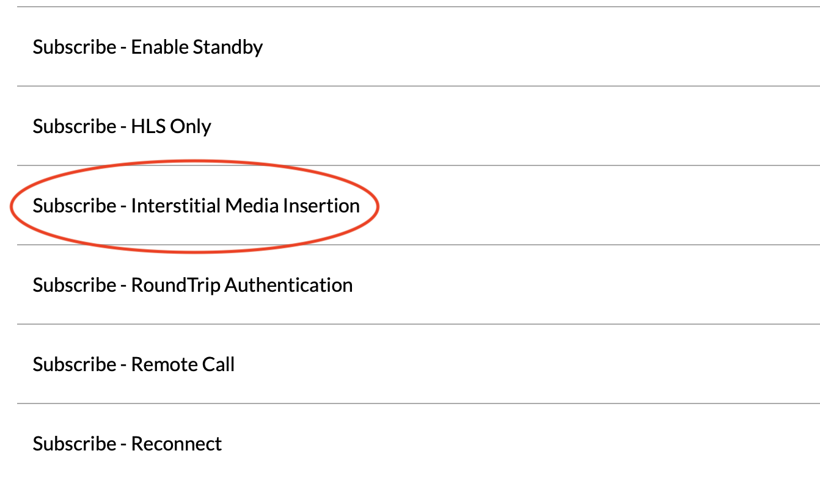Screen dimensions: 820x481
Task: Click 'Subscribe' in the Interstitial Media row
Action: [75, 206]
